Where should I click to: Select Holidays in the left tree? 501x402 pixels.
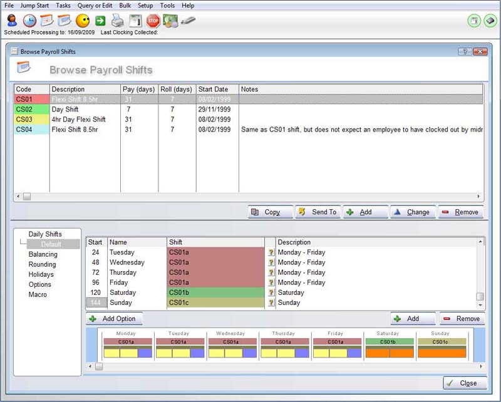pos(41,274)
